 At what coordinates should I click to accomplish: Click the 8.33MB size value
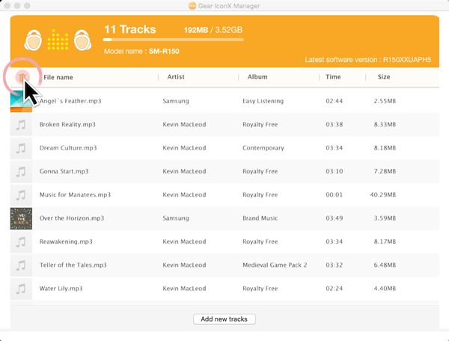(x=385, y=124)
